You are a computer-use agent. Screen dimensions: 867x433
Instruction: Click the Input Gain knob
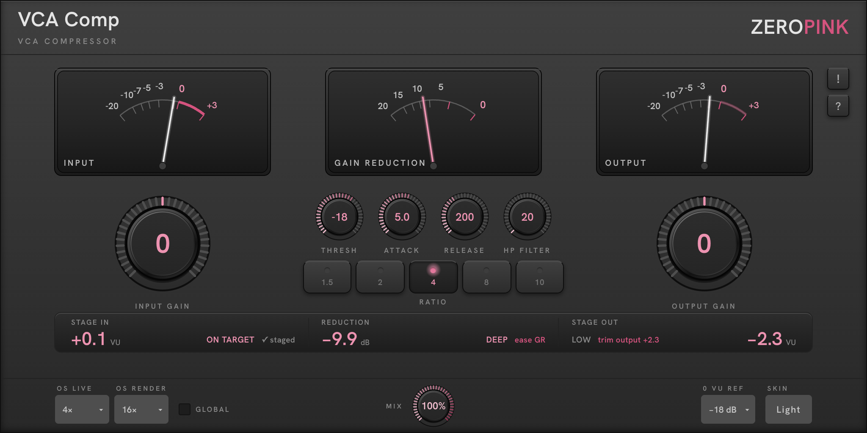pyautogui.click(x=163, y=244)
